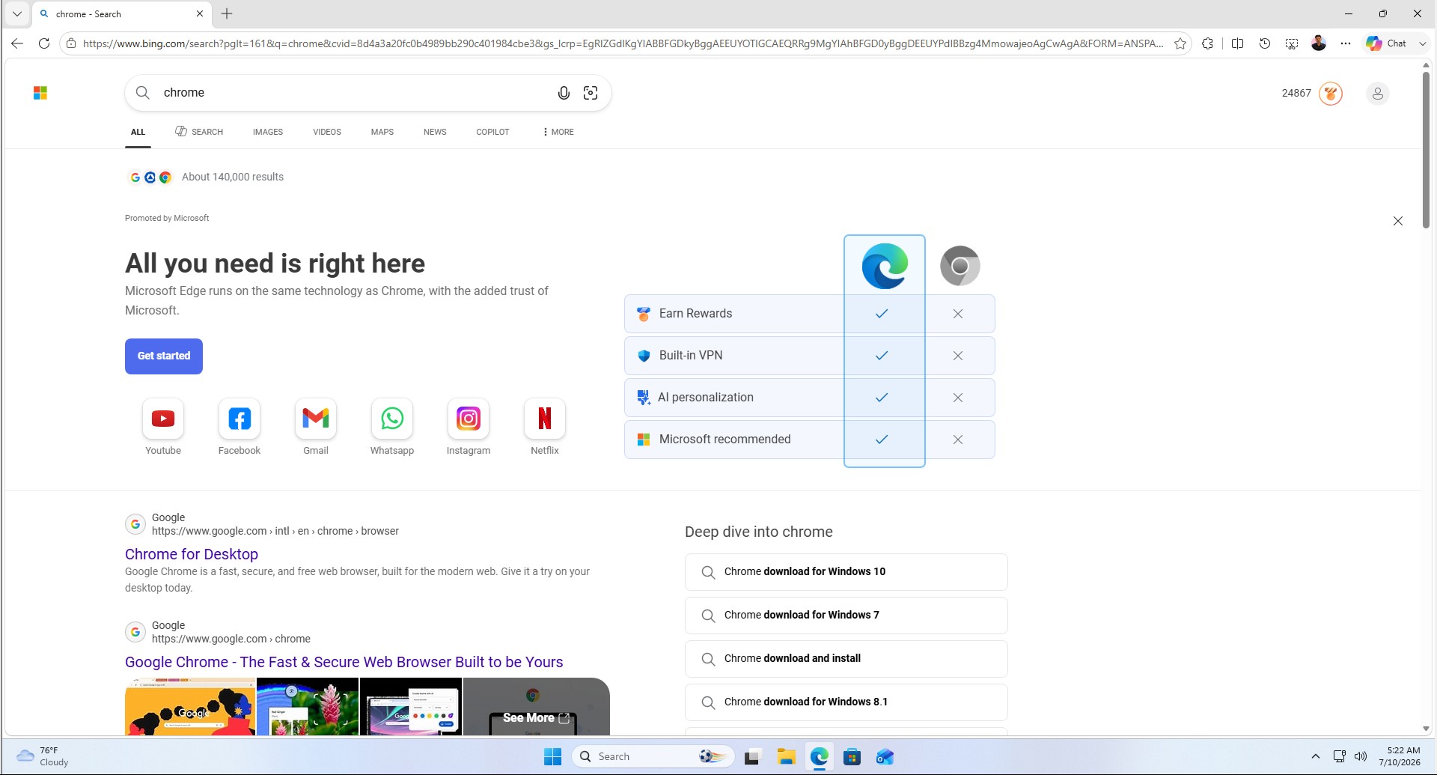Open Settings and more ellipsis menu
Image resolution: width=1437 pixels, height=775 pixels.
1346,43
